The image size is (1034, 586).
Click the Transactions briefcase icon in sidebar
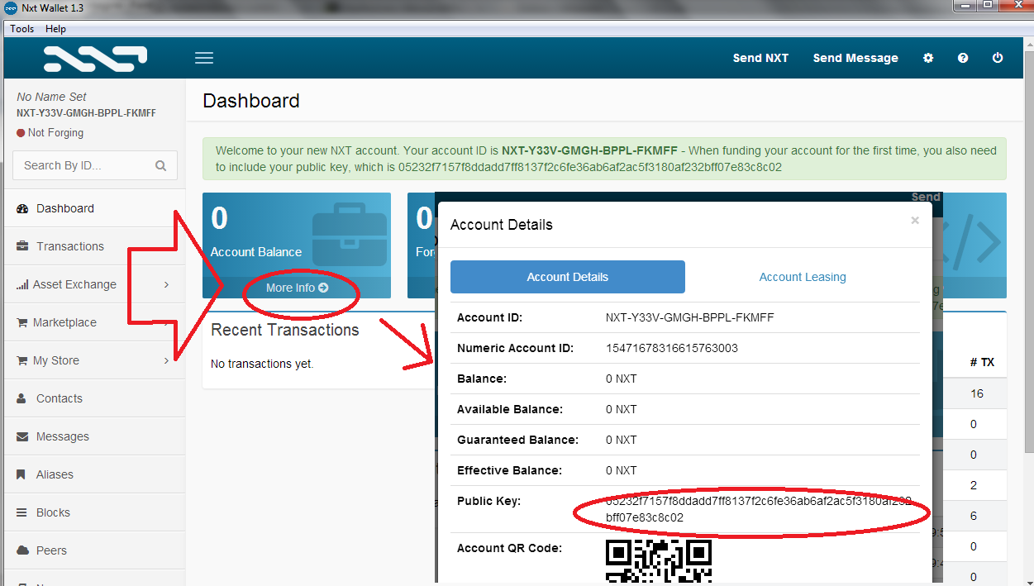(x=22, y=246)
